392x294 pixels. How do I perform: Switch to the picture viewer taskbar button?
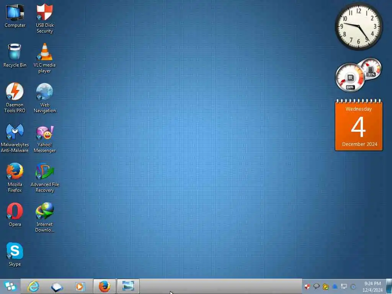tap(128, 286)
